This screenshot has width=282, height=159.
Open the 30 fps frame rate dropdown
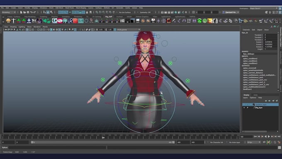pos(254,142)
